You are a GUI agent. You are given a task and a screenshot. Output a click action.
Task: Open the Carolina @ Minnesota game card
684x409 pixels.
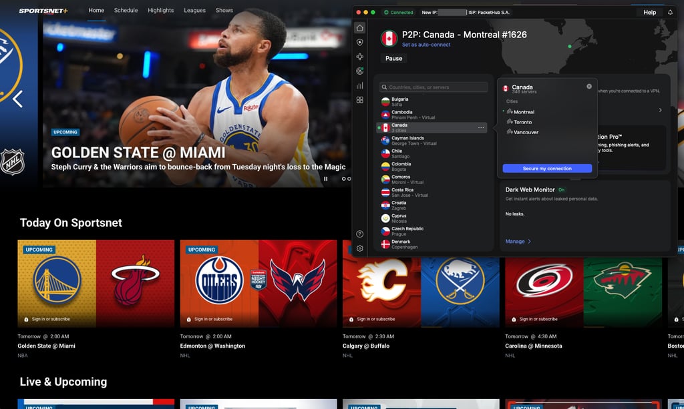point(583,292)
